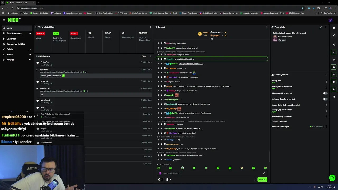338x190 pixels.
Task: Click the lightning-bolt activity widget icon in right rail
Action: click(x=334, y=52)
